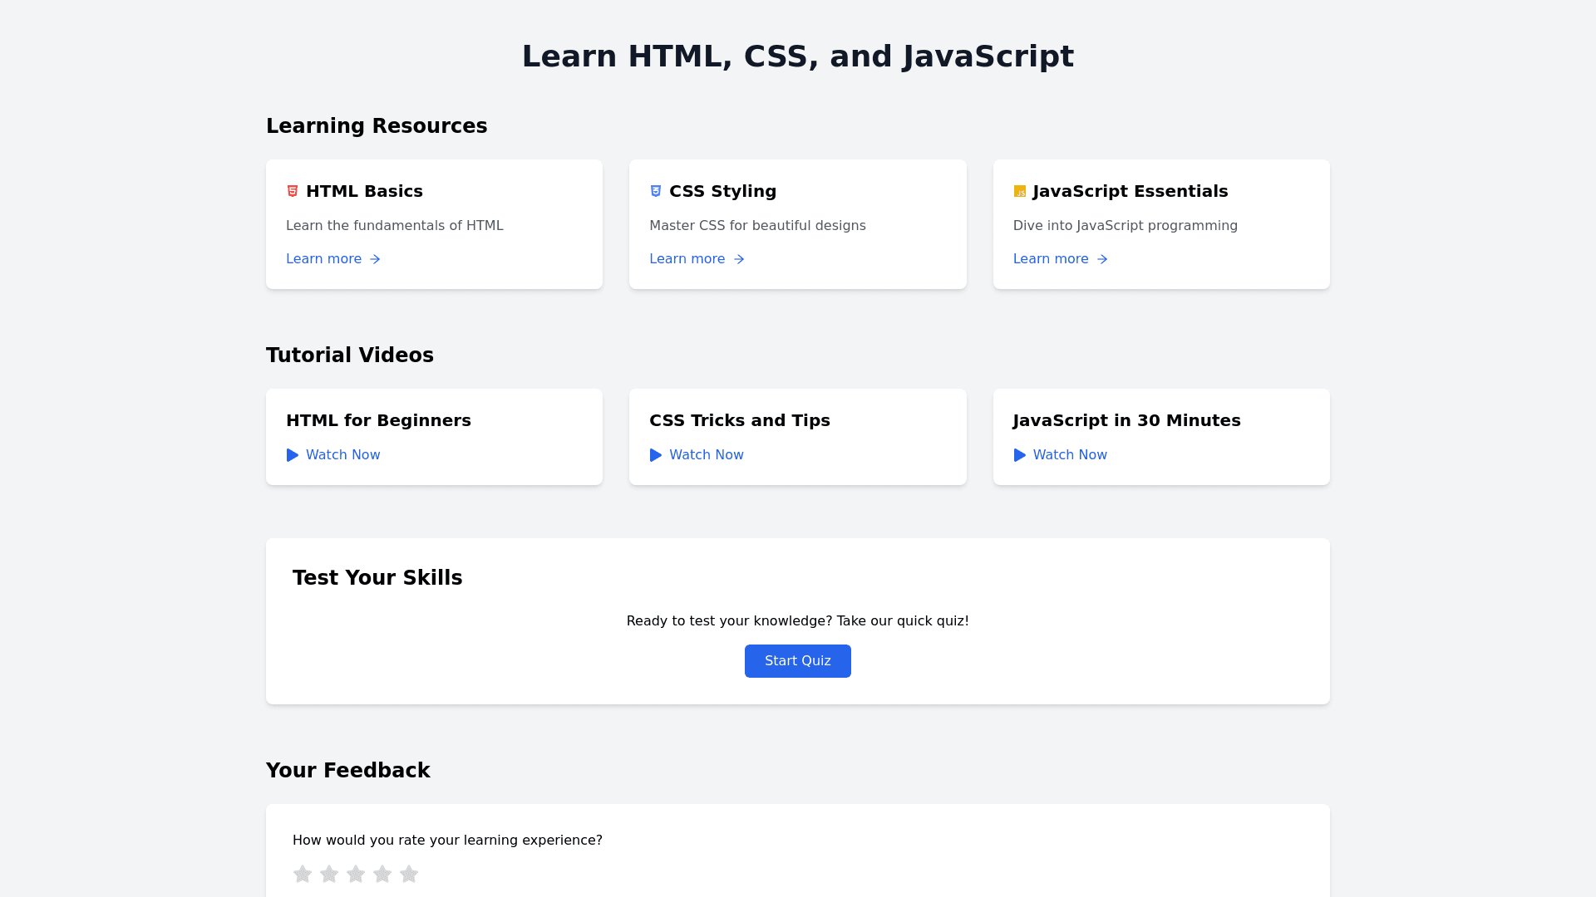1596x897 pixels.
Task: Open Learn more link for HTML Basics
Action: point(324,259)
